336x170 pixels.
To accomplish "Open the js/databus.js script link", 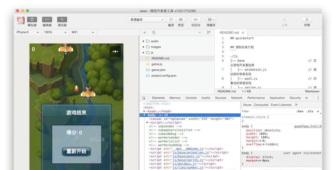I will [x=184, y=164].
